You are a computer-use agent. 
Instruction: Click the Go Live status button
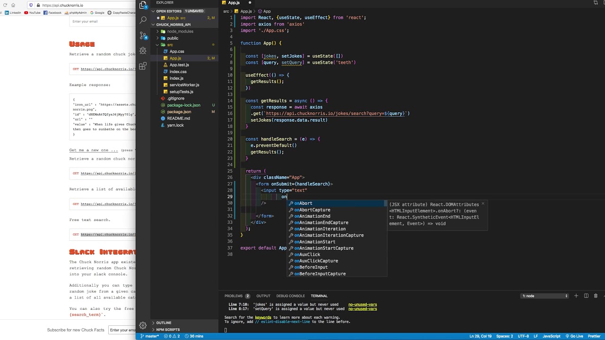[575, 336]
